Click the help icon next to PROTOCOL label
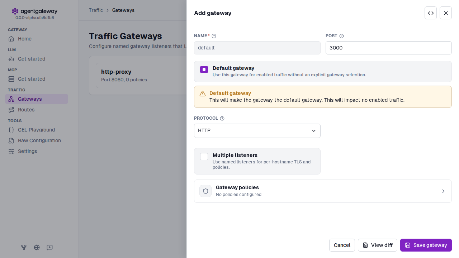This screenshot has width=459, height=258. click(222, 118)
